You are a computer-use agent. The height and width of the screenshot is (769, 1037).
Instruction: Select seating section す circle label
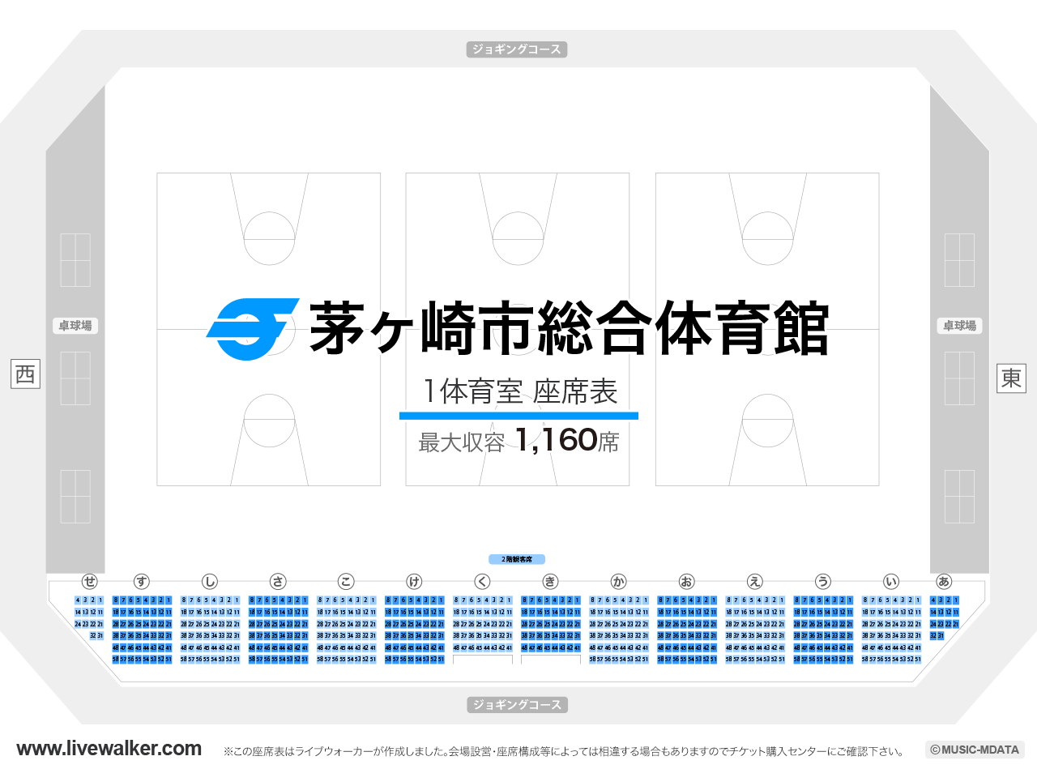pyautogui.click(x=142, y=581)
